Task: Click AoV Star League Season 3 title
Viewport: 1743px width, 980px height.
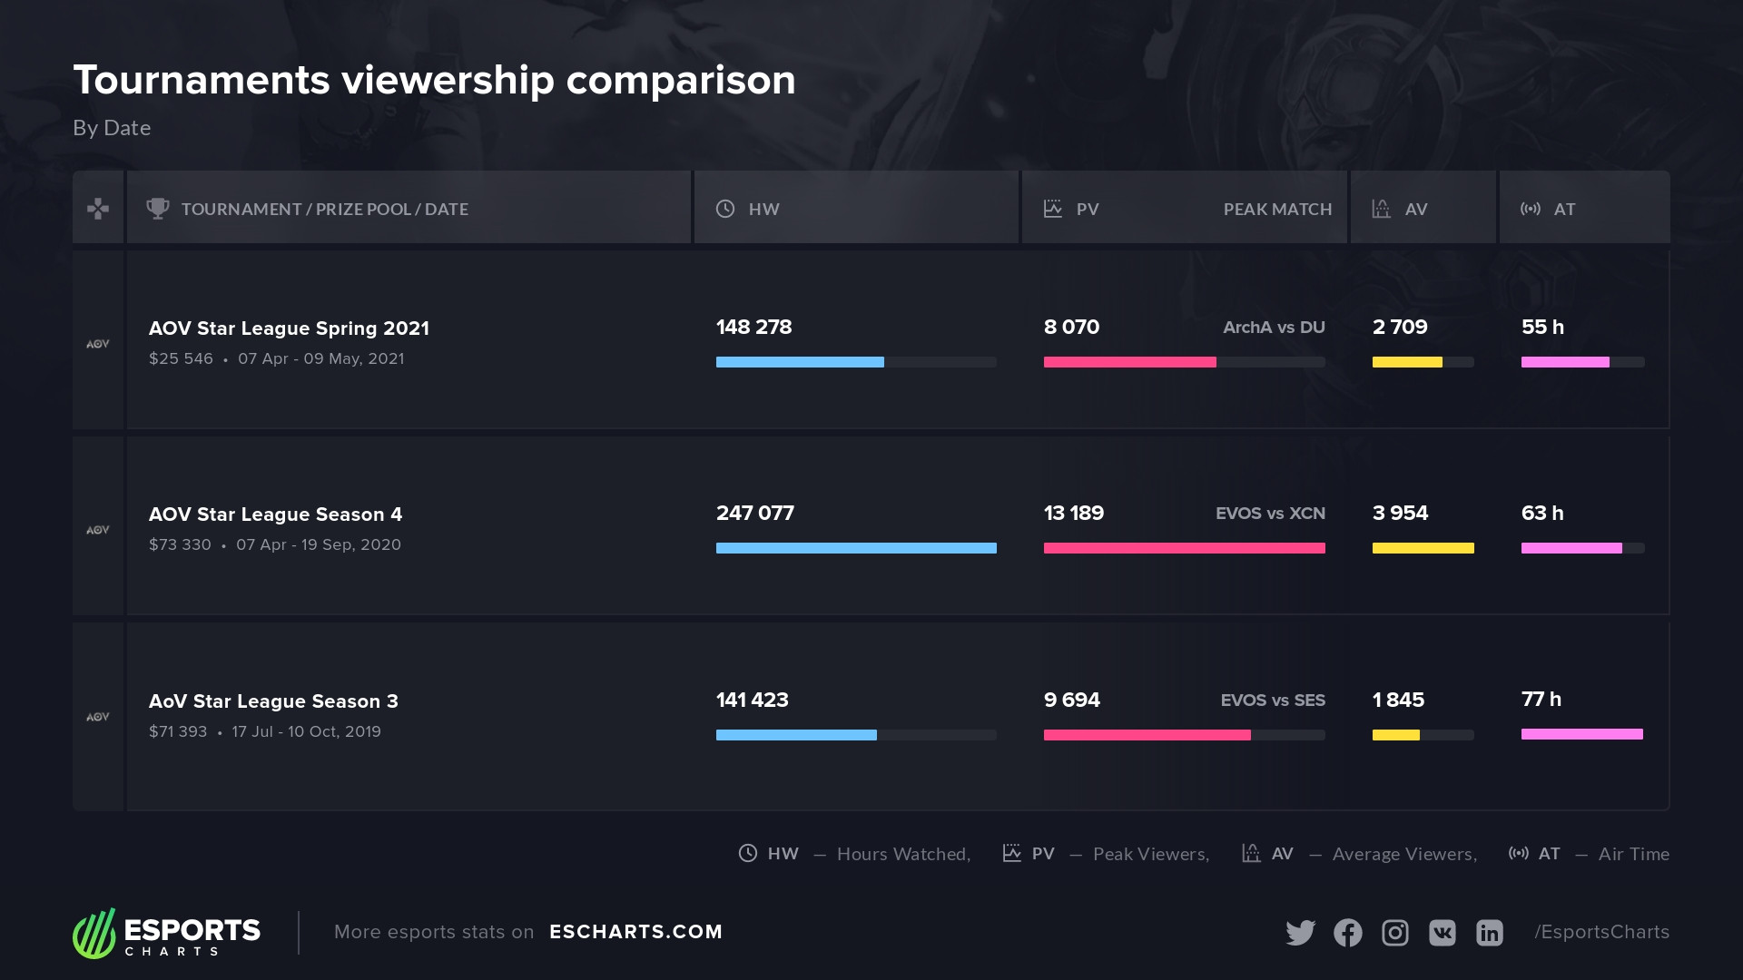Action: coord(273,701)
